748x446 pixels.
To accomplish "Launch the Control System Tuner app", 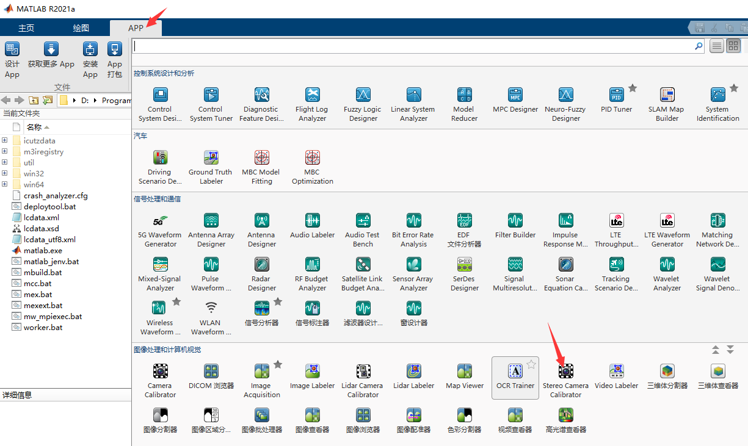I will click(x=211, y=104).
